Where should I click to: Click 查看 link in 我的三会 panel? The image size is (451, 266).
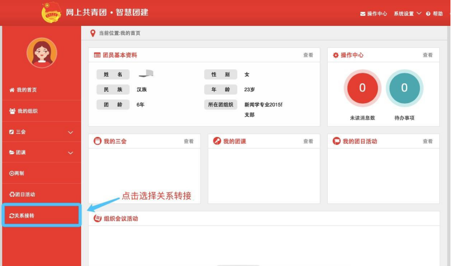click(189, 141)
